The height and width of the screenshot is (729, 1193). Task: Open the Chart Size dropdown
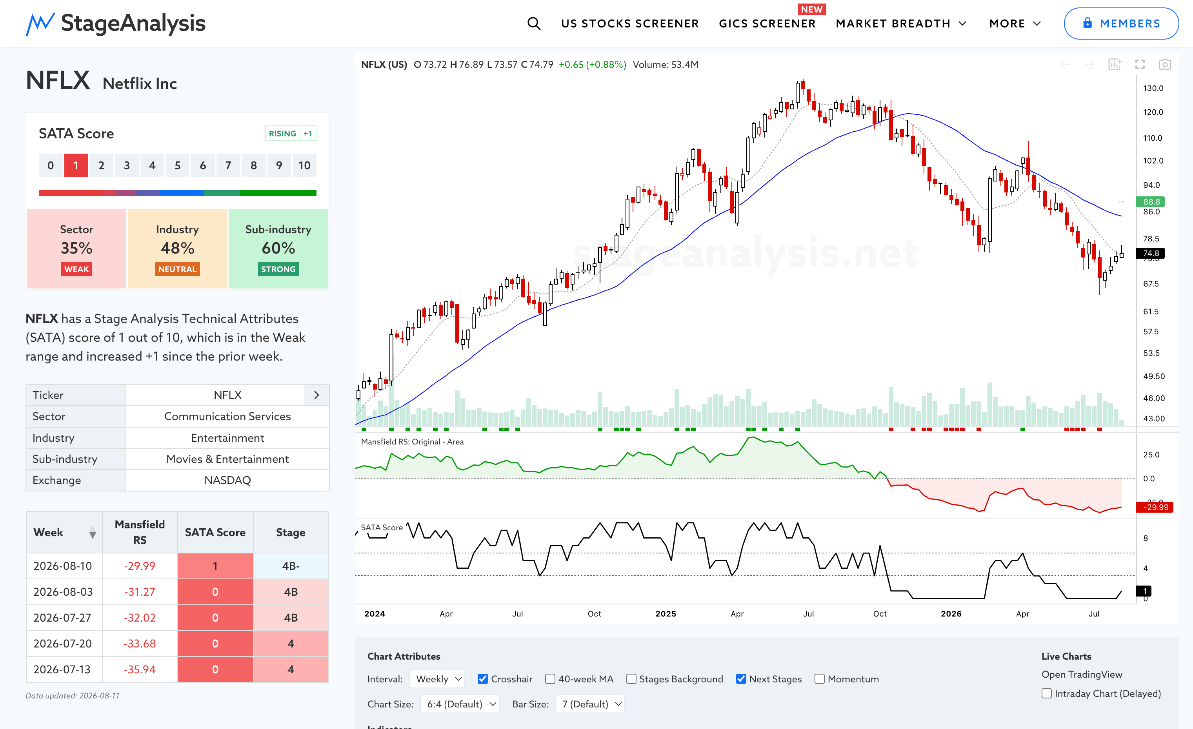[x=460, y=704]
